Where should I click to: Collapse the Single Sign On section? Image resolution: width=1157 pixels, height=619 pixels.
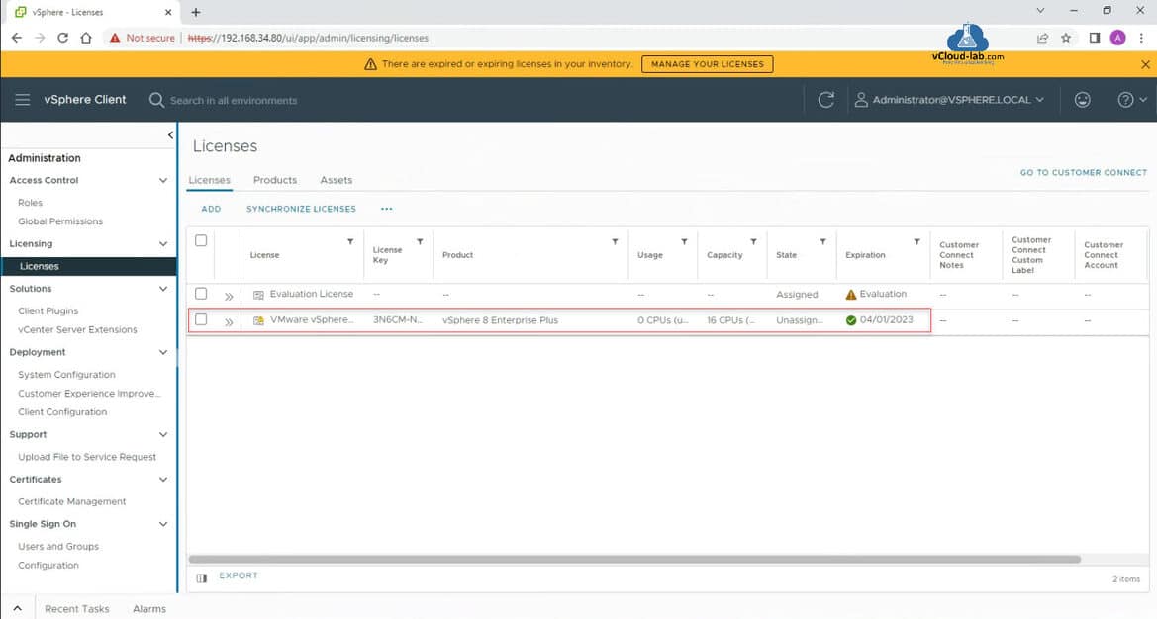coord(163,524)
